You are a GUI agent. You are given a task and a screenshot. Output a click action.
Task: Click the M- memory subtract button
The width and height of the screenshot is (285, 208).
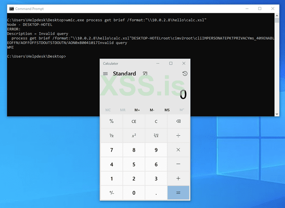(152, 110)
